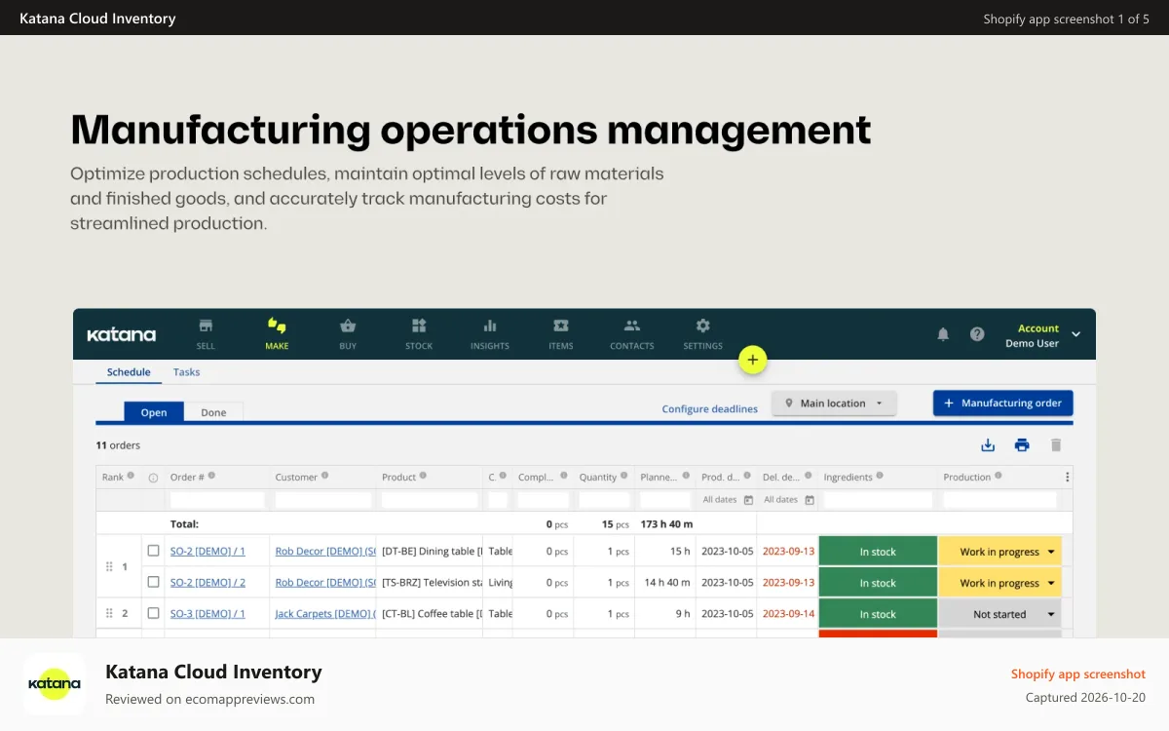Open table column options (three dots)
1169x731 pixels.
pyautogui.click(x=1067, y=478)
